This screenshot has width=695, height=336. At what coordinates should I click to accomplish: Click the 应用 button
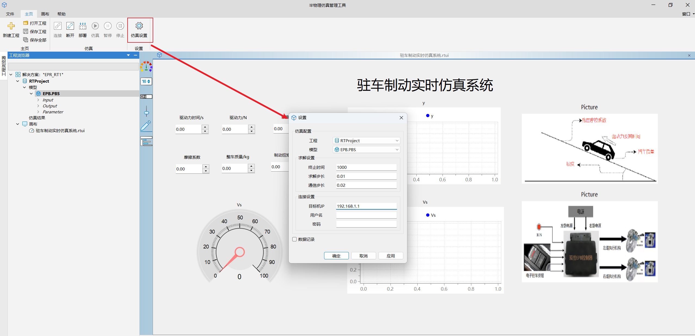point(390,256)
